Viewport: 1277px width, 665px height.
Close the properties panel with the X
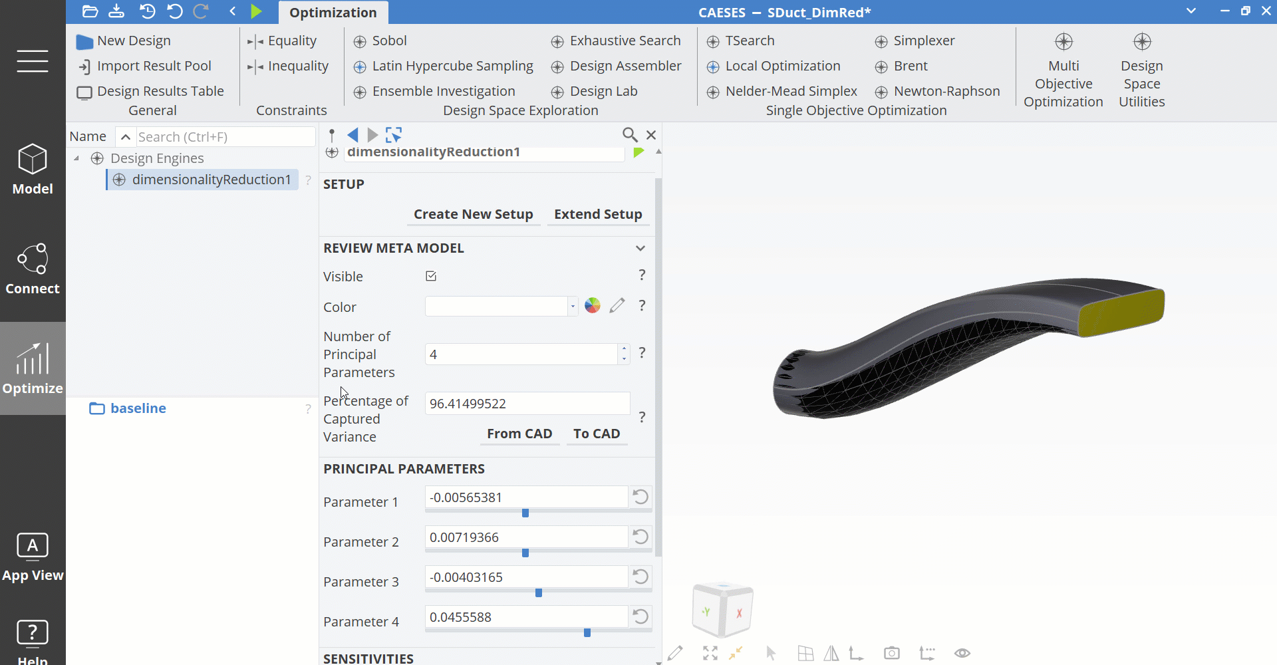pyautogui.click(x=651, y=135)
